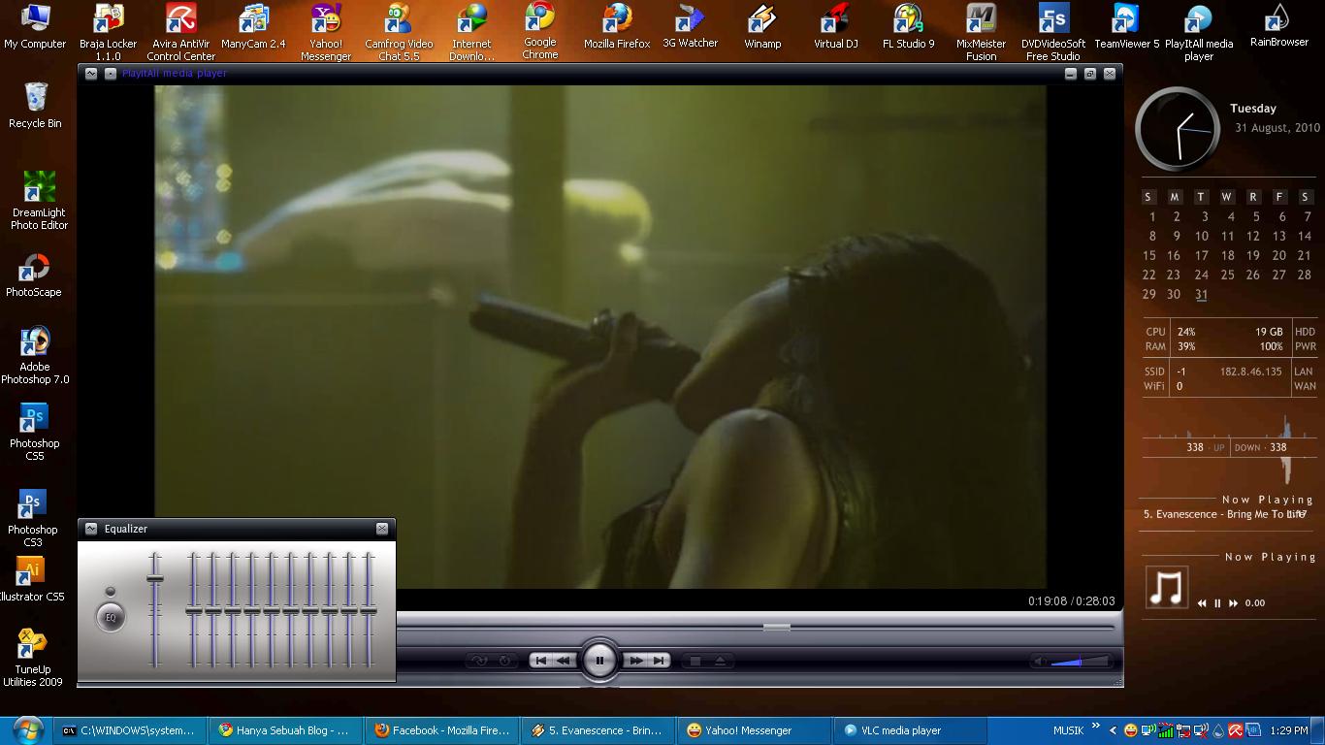The width and height of the screenshot is (1325, 745).
Task: Launch PhotoScape shortcut
Action: point(34,275)
